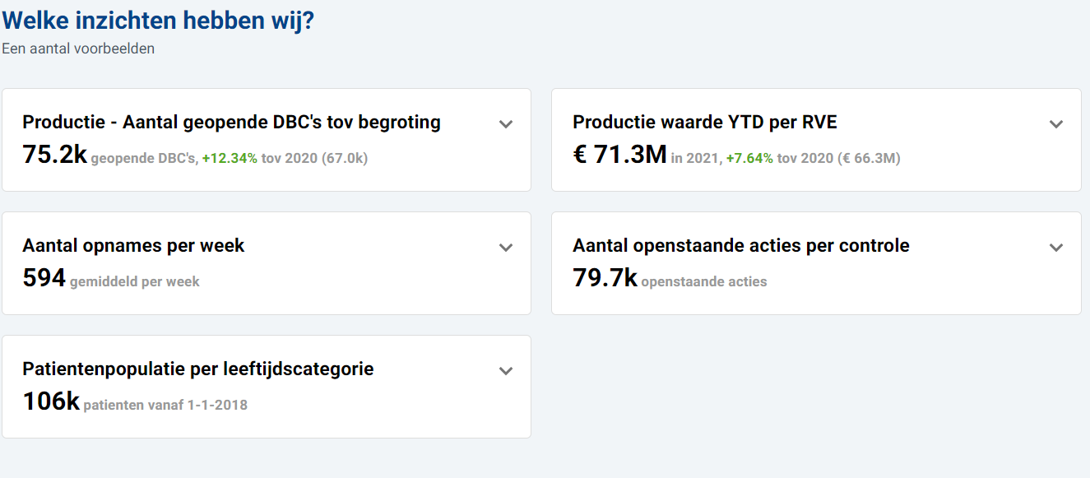Click the 'Aantal opnames per week' title
The height and width of the screenshot is (478, 1090).
[133, 246]
